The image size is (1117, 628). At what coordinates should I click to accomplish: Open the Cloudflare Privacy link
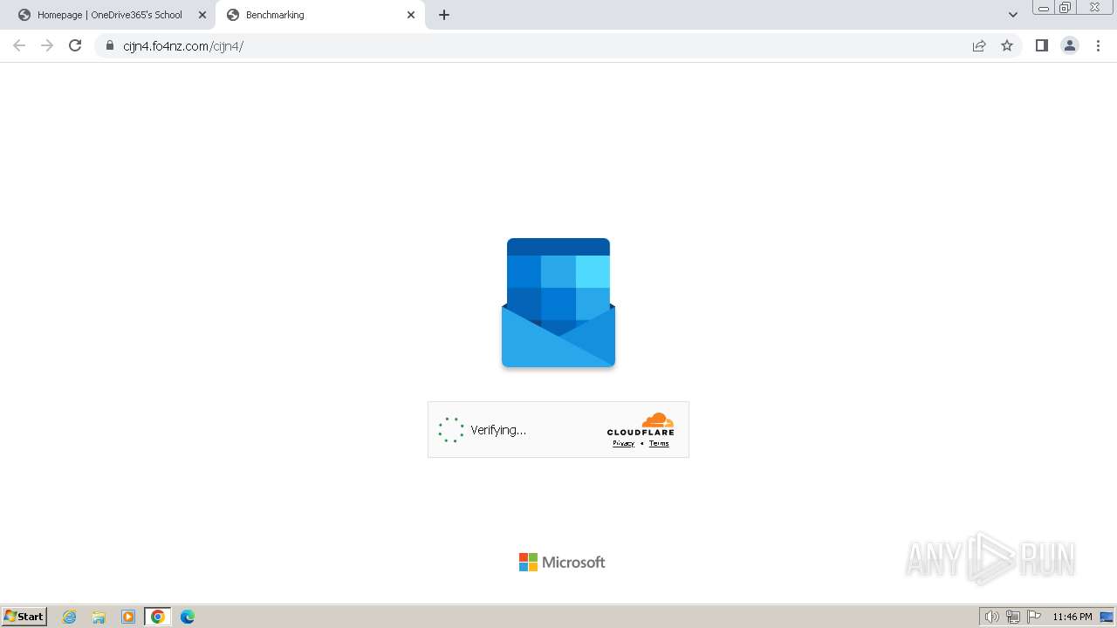623,443
